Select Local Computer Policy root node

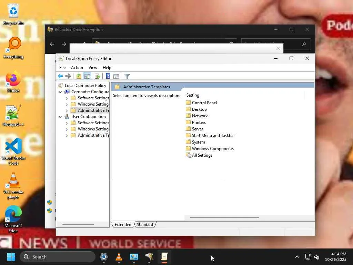click(x=85, y=86)
